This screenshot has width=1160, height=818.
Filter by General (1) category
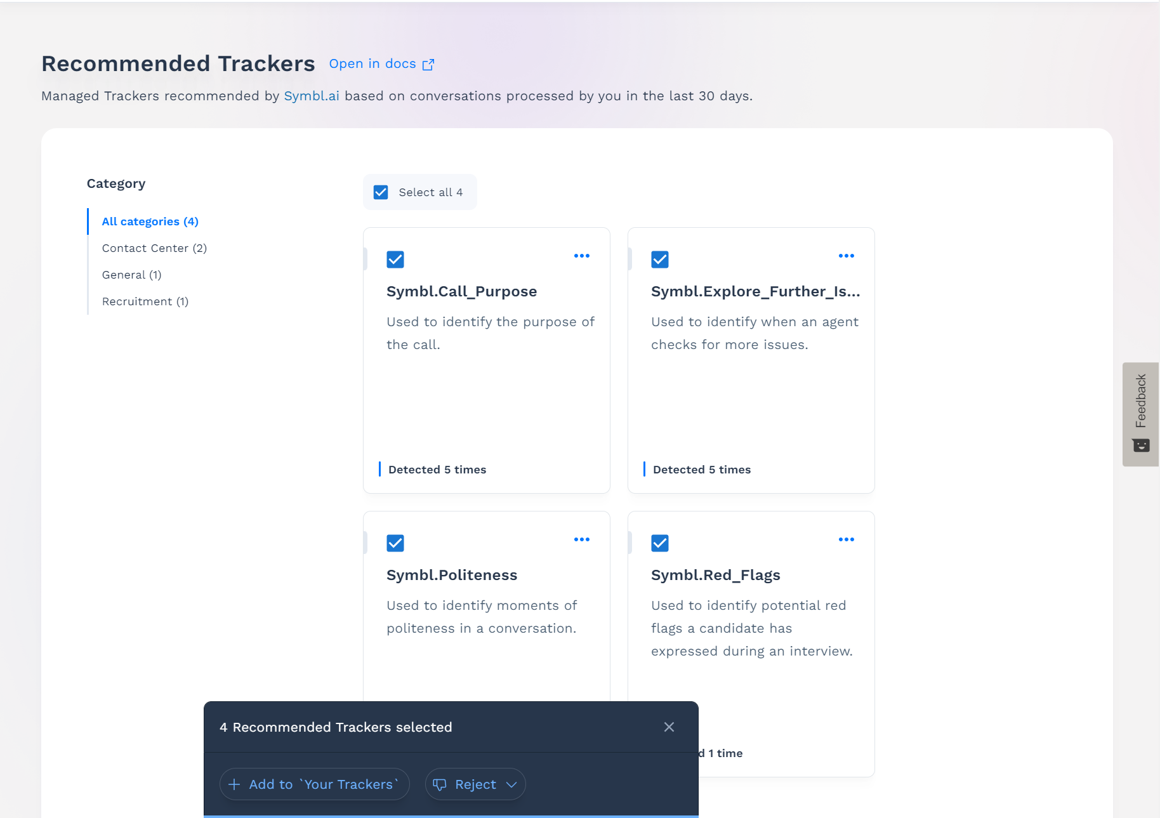[132, 275]
